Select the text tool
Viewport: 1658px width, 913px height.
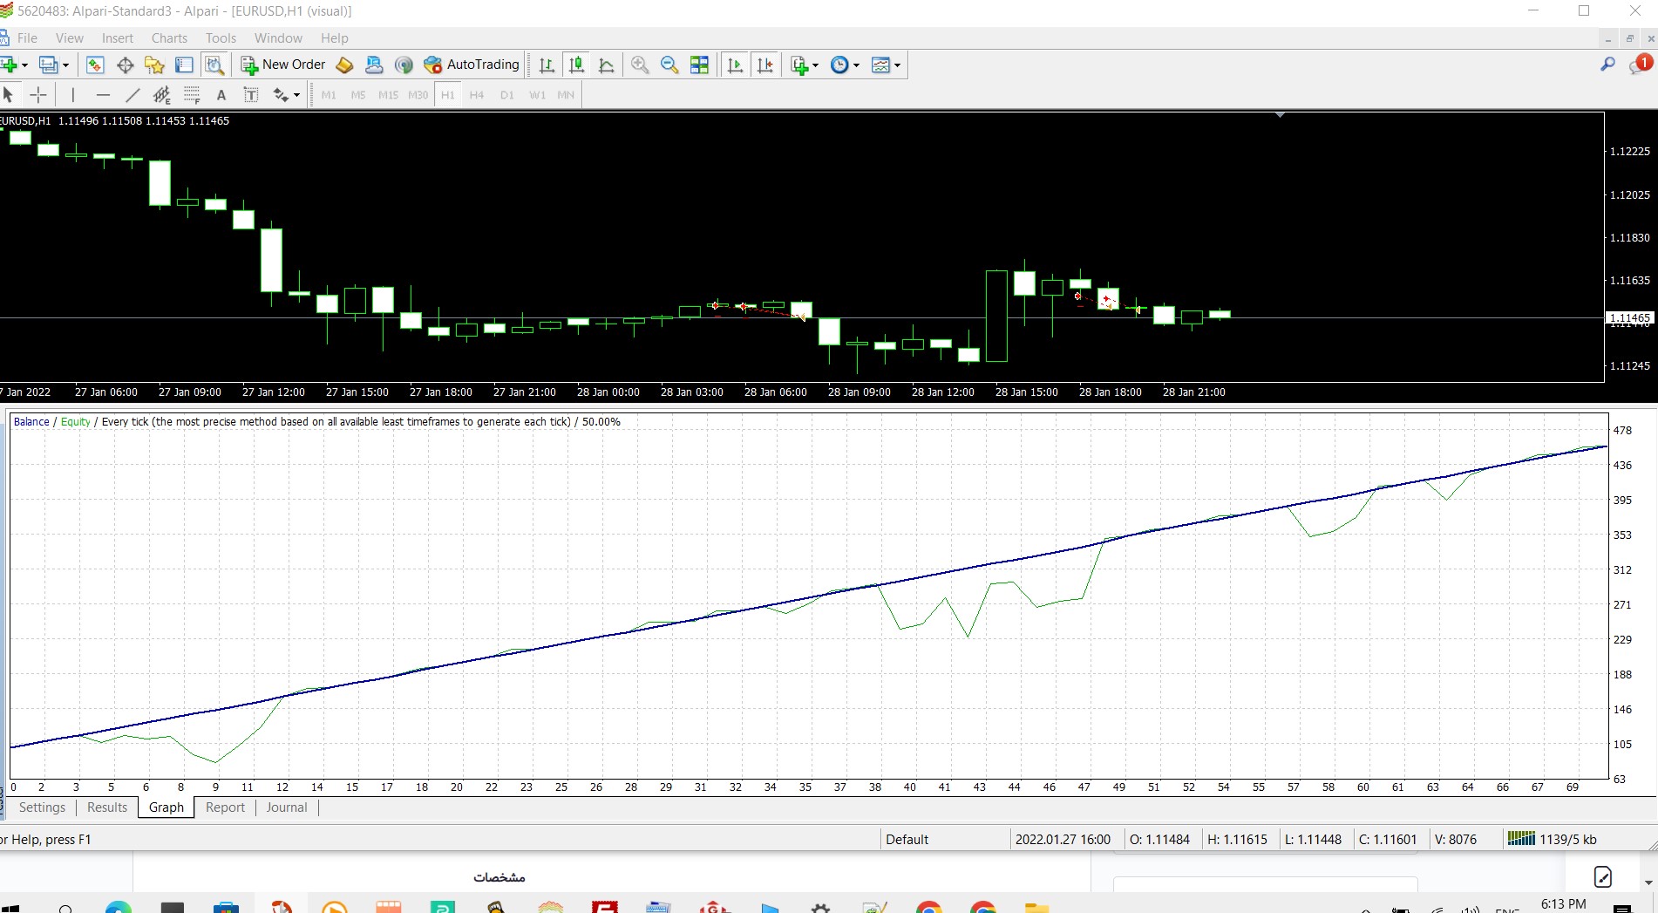(x=221, y=95)
